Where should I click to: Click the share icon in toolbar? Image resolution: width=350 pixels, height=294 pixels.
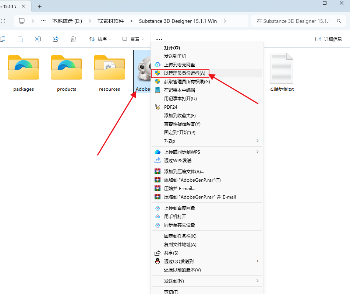coord(56,39)
